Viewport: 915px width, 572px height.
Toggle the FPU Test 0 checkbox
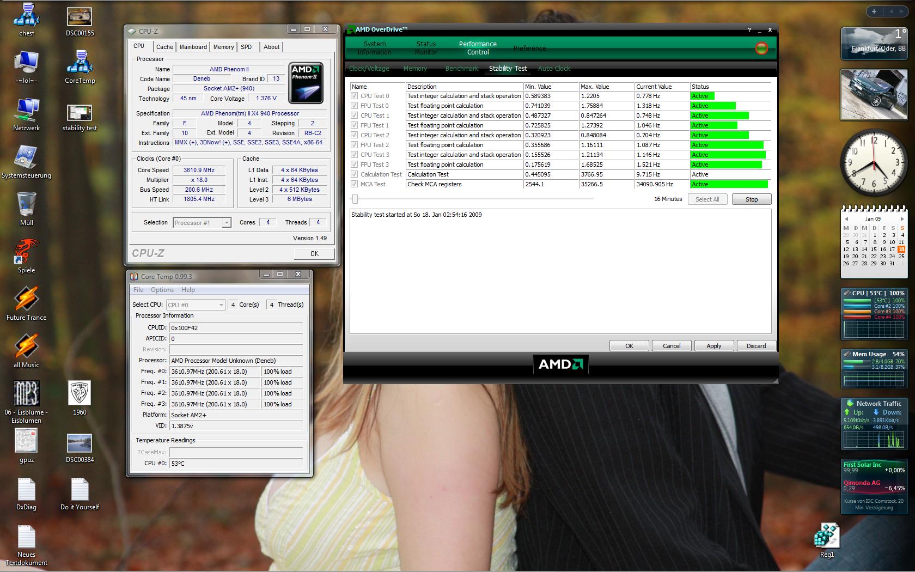pyautogui.click(x=355, y=106)
